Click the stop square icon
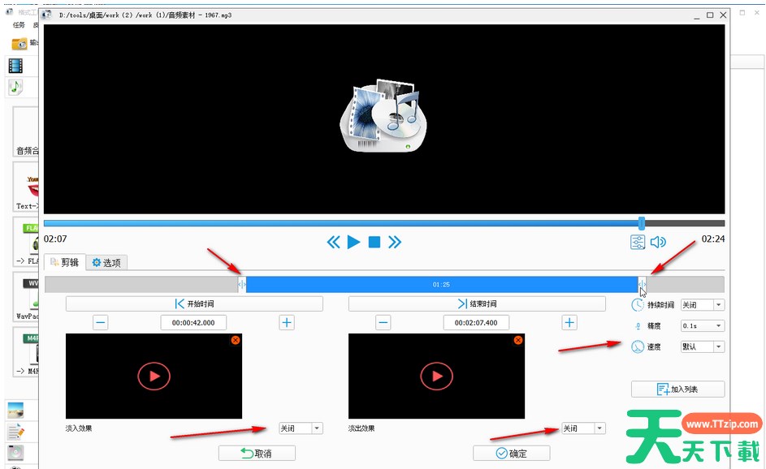The image size is (766, 469). (x=374, y=242)
